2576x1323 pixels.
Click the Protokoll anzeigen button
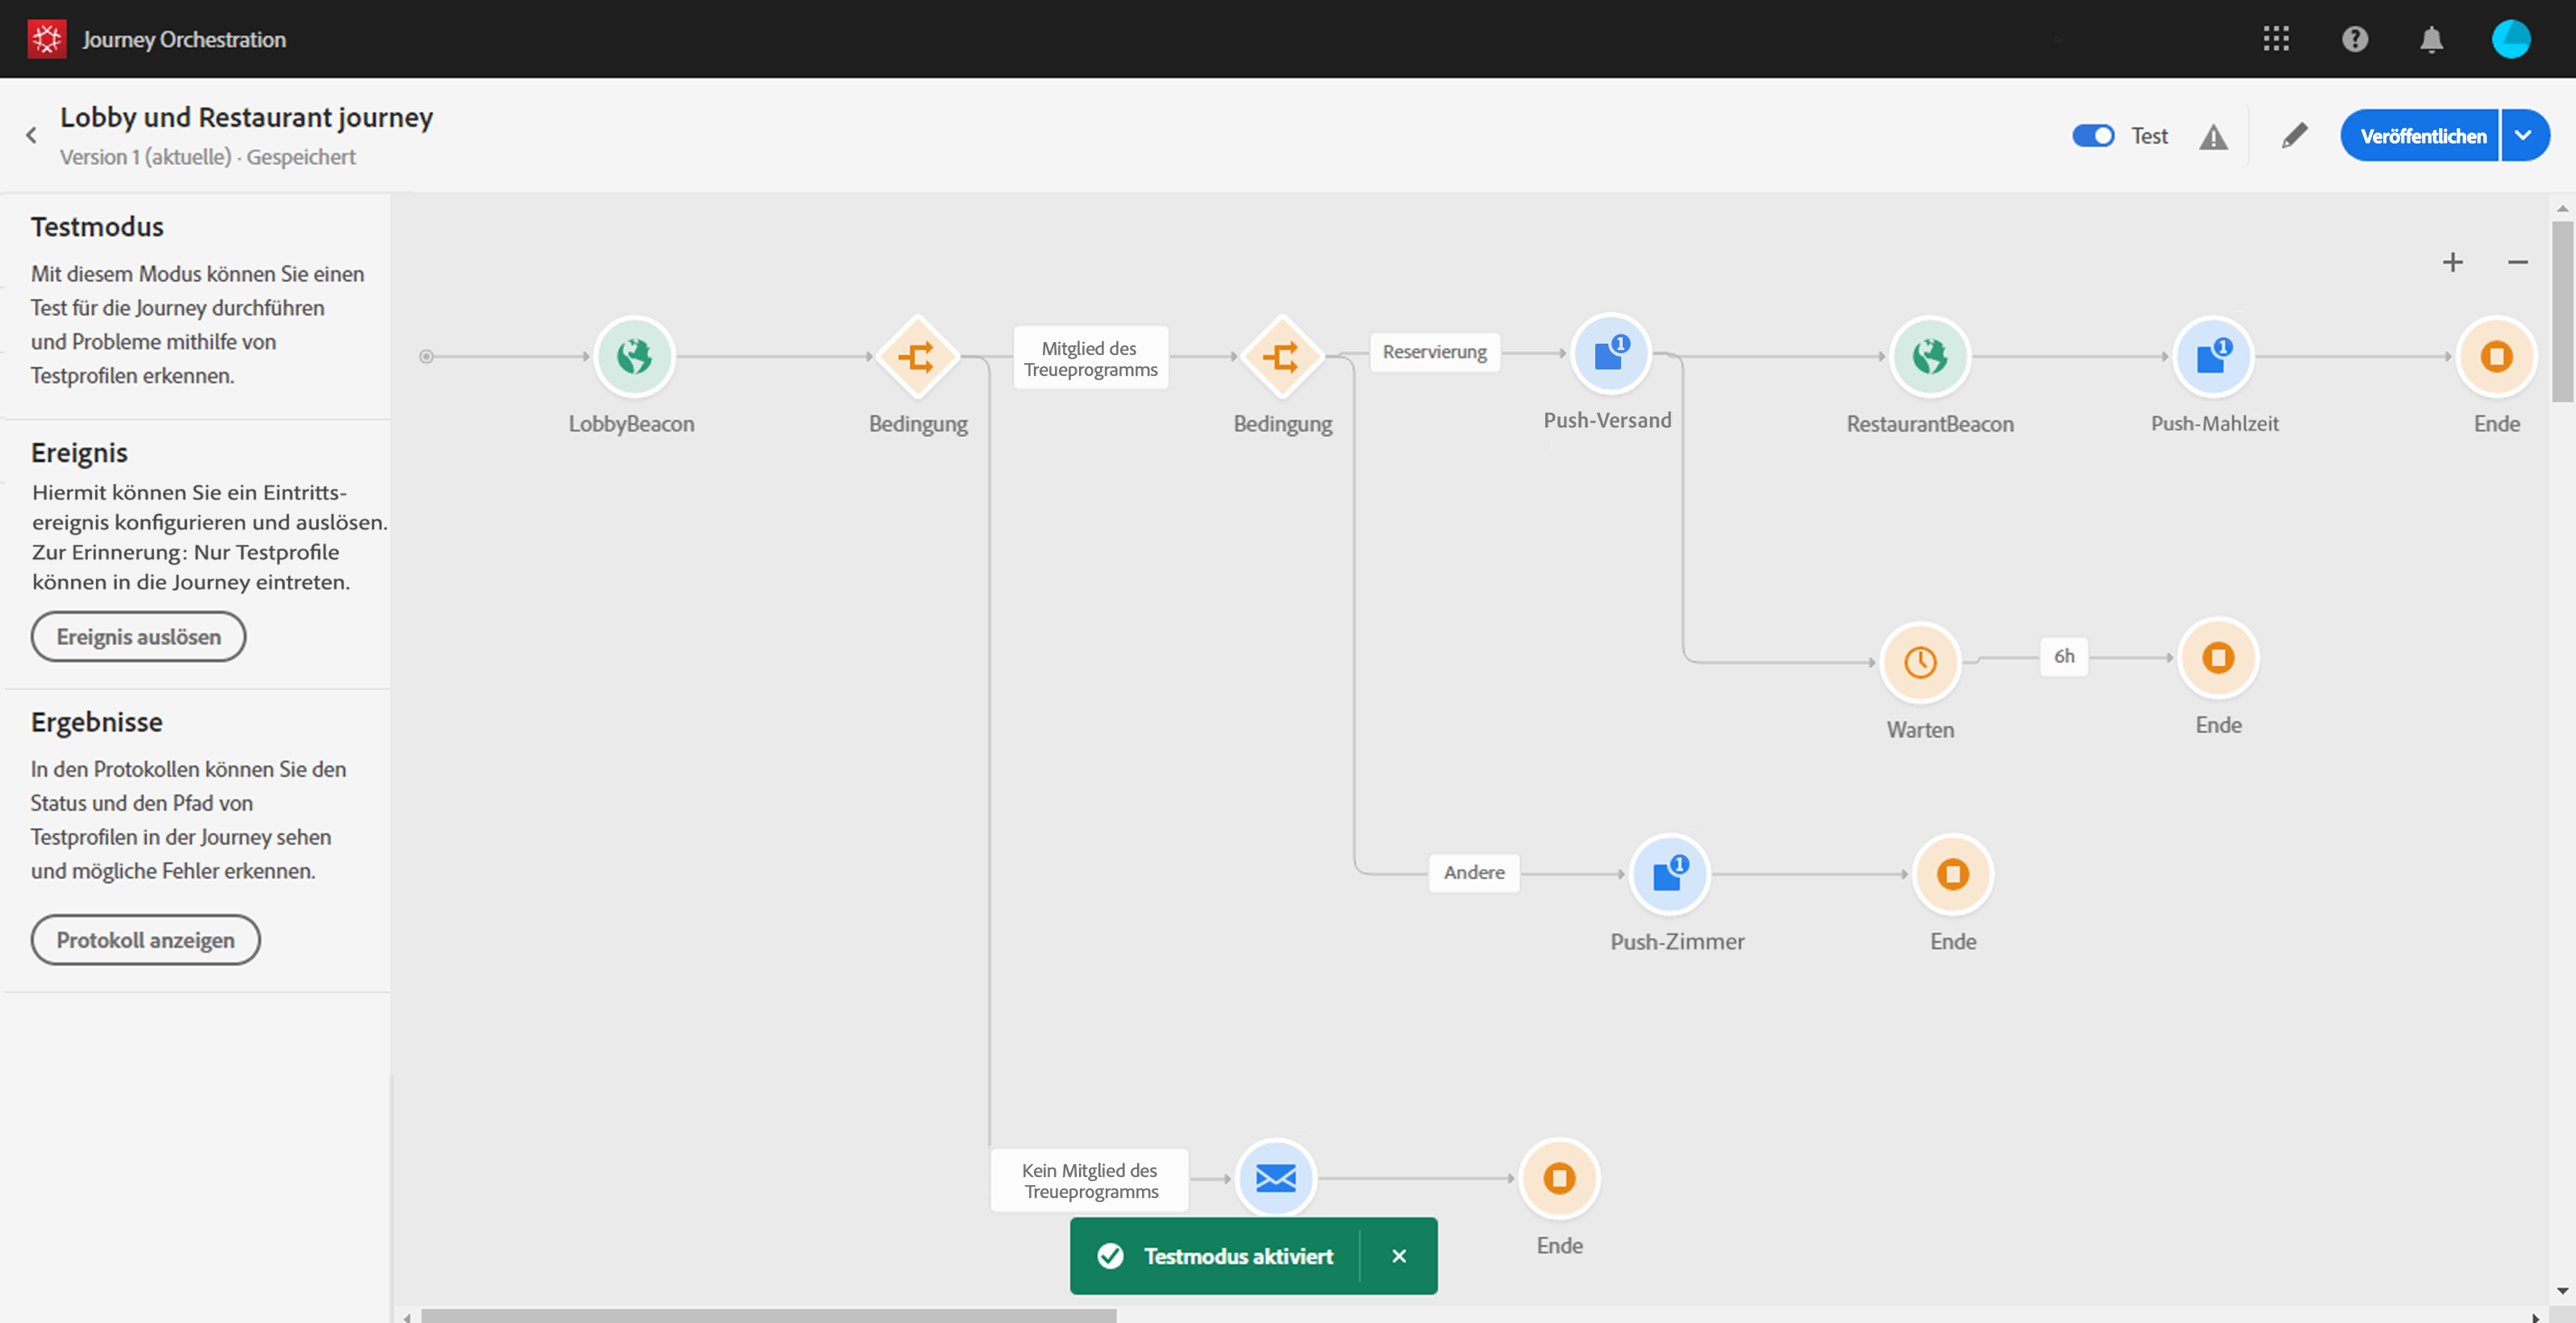click(x=145, y=940)
